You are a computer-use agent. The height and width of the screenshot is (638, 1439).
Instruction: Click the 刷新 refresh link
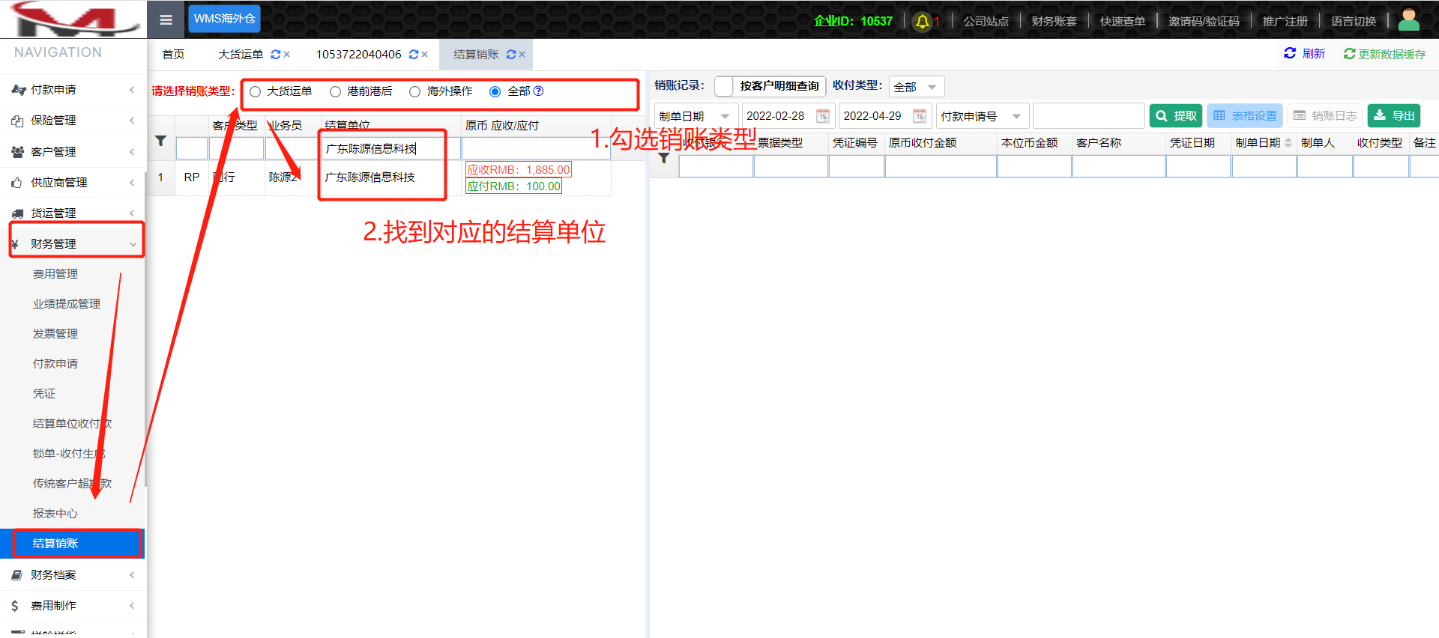tap(1304, 54)
